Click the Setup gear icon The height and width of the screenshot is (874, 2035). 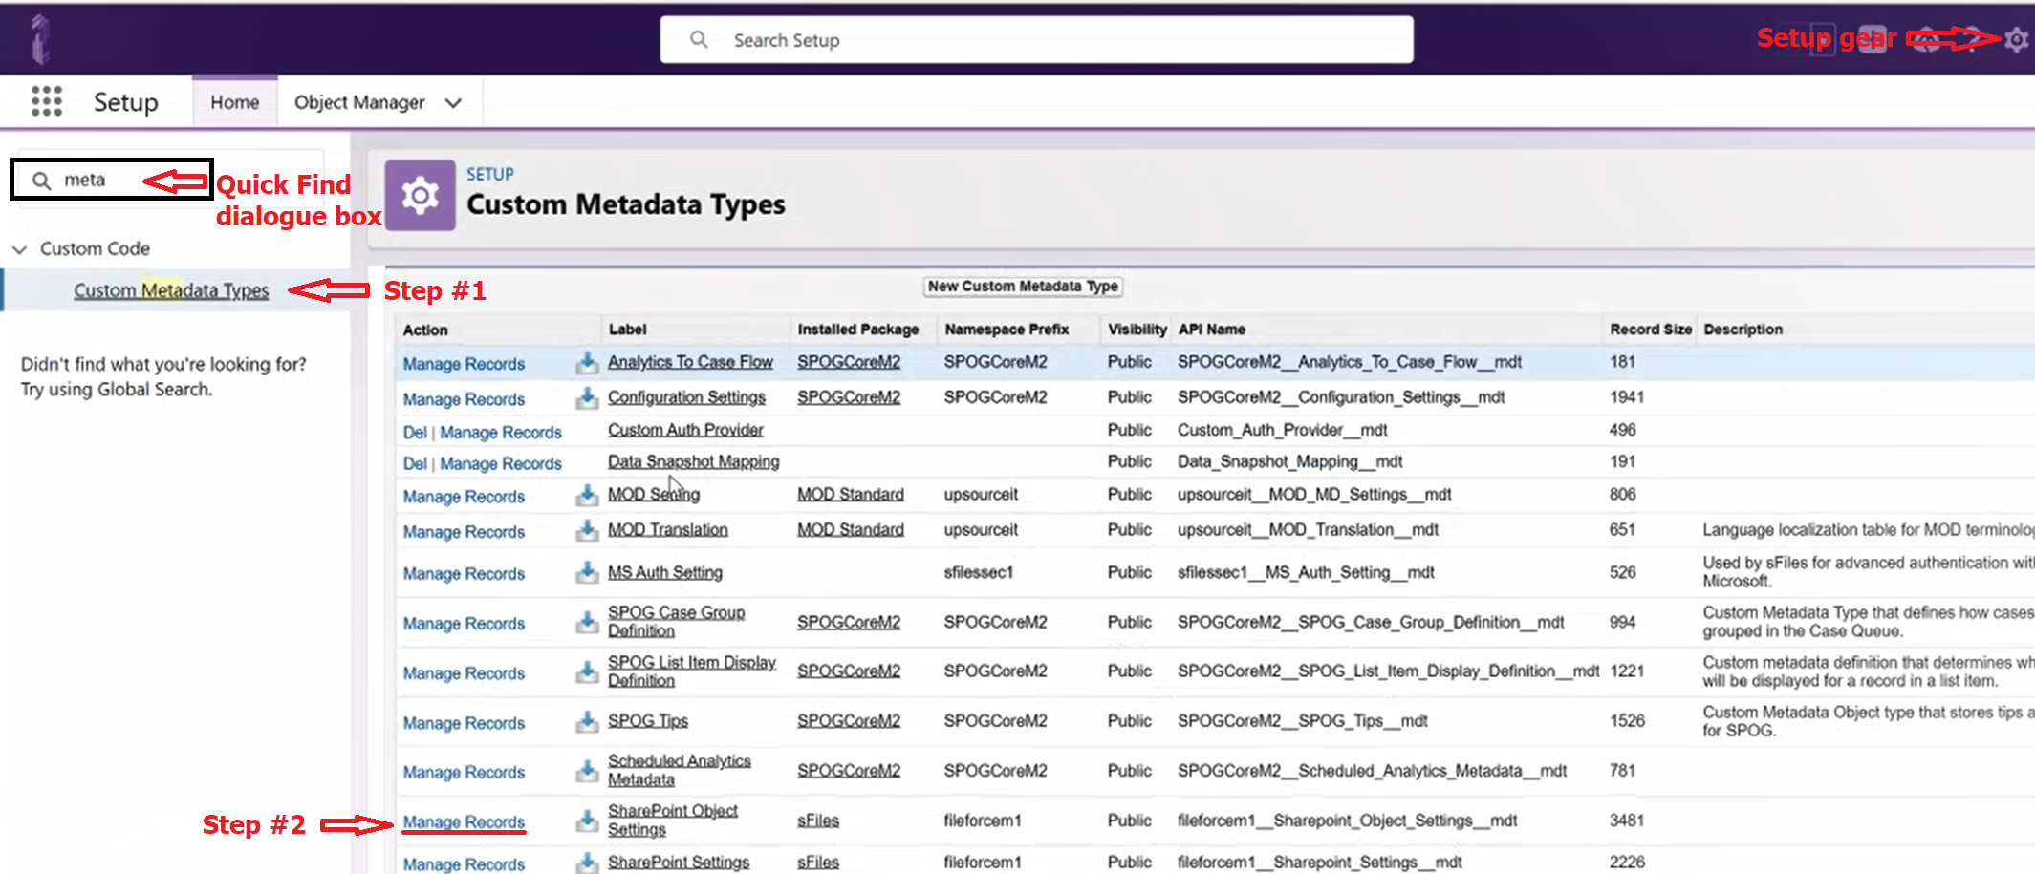(x=2016, y=39)
